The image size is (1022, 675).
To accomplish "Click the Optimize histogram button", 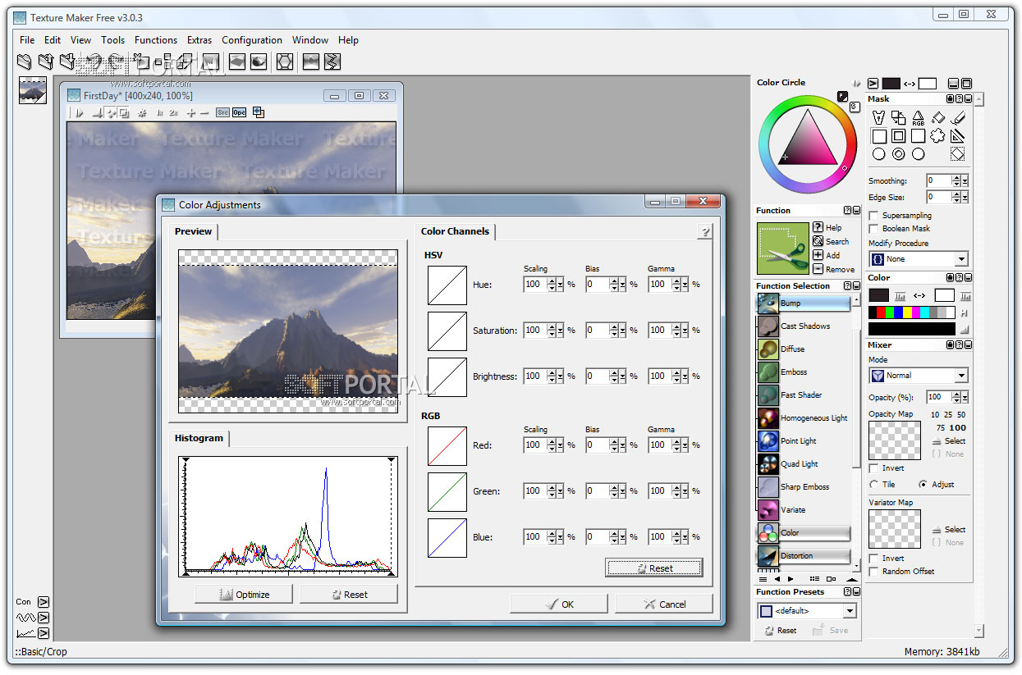I will (x=244, y=595).
